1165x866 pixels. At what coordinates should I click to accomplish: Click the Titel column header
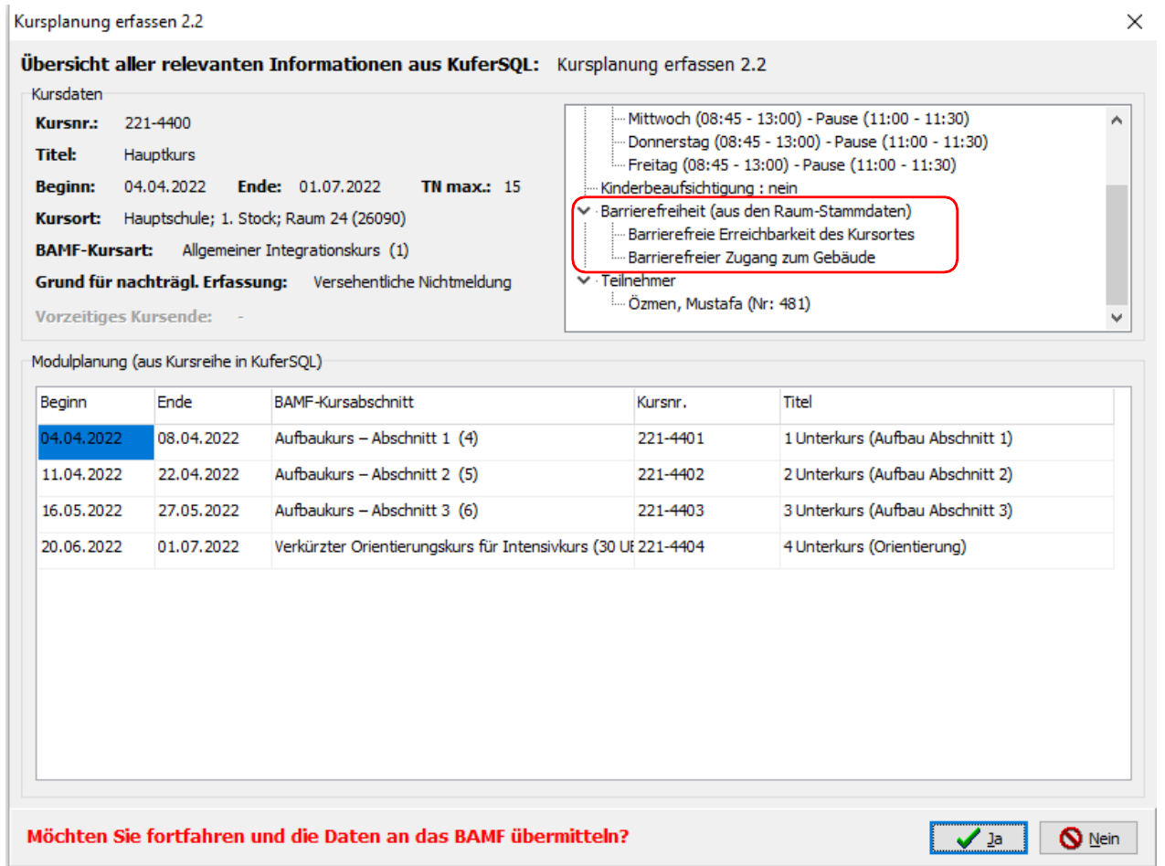[x=947, y=402]
